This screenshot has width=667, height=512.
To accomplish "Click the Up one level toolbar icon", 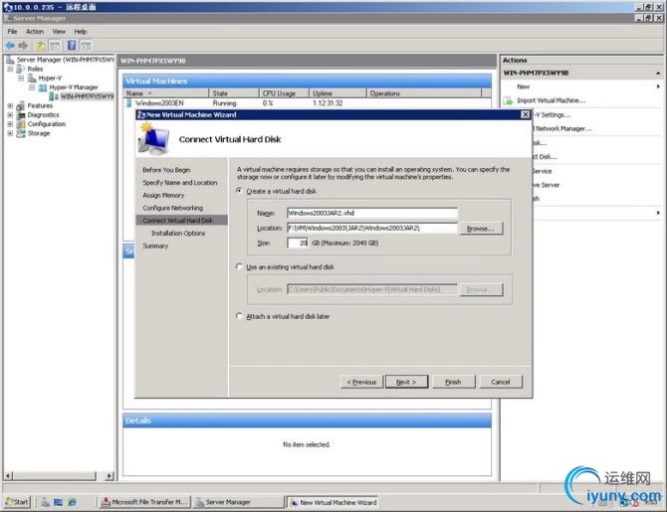I will click(41, 45).
